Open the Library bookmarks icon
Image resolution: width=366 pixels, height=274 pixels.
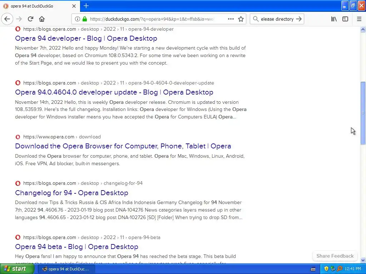pyautogui.click(x=334, y=19)
